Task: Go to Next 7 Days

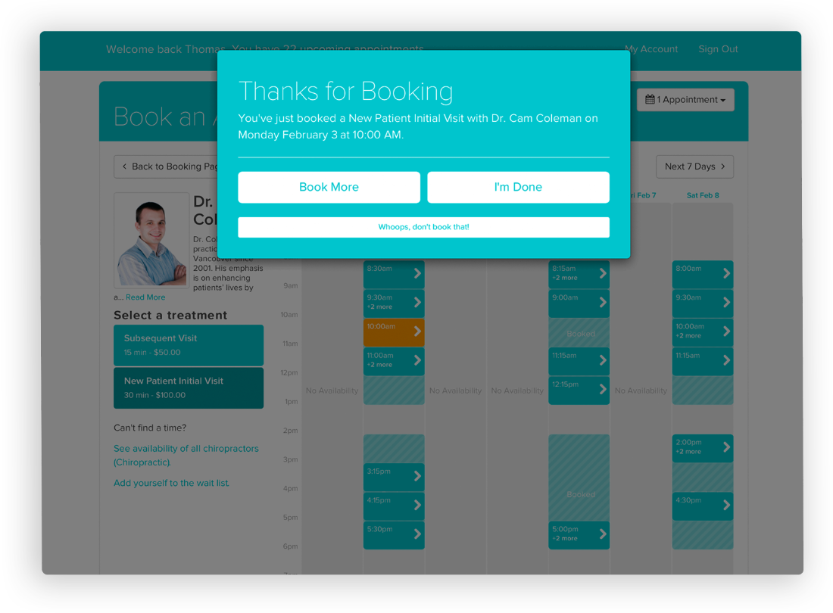Action: [x=694, y=166]
